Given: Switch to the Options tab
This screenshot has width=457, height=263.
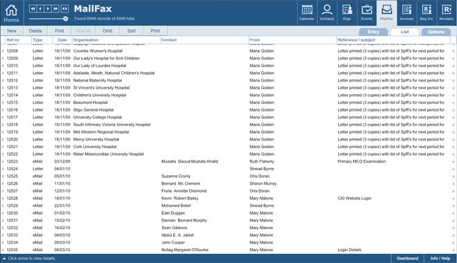Looking at the screenshot, I should click(436, 32).
